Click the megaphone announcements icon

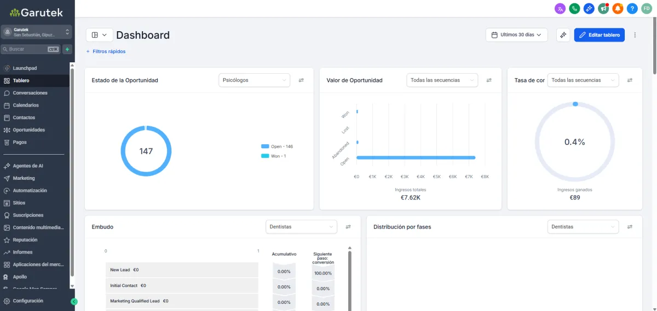tap(603, 8)
